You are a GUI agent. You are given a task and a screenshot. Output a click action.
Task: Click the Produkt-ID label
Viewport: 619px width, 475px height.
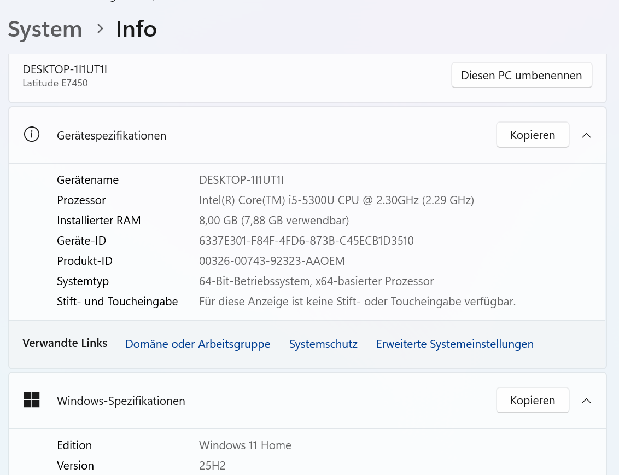(x=84, y=261)
